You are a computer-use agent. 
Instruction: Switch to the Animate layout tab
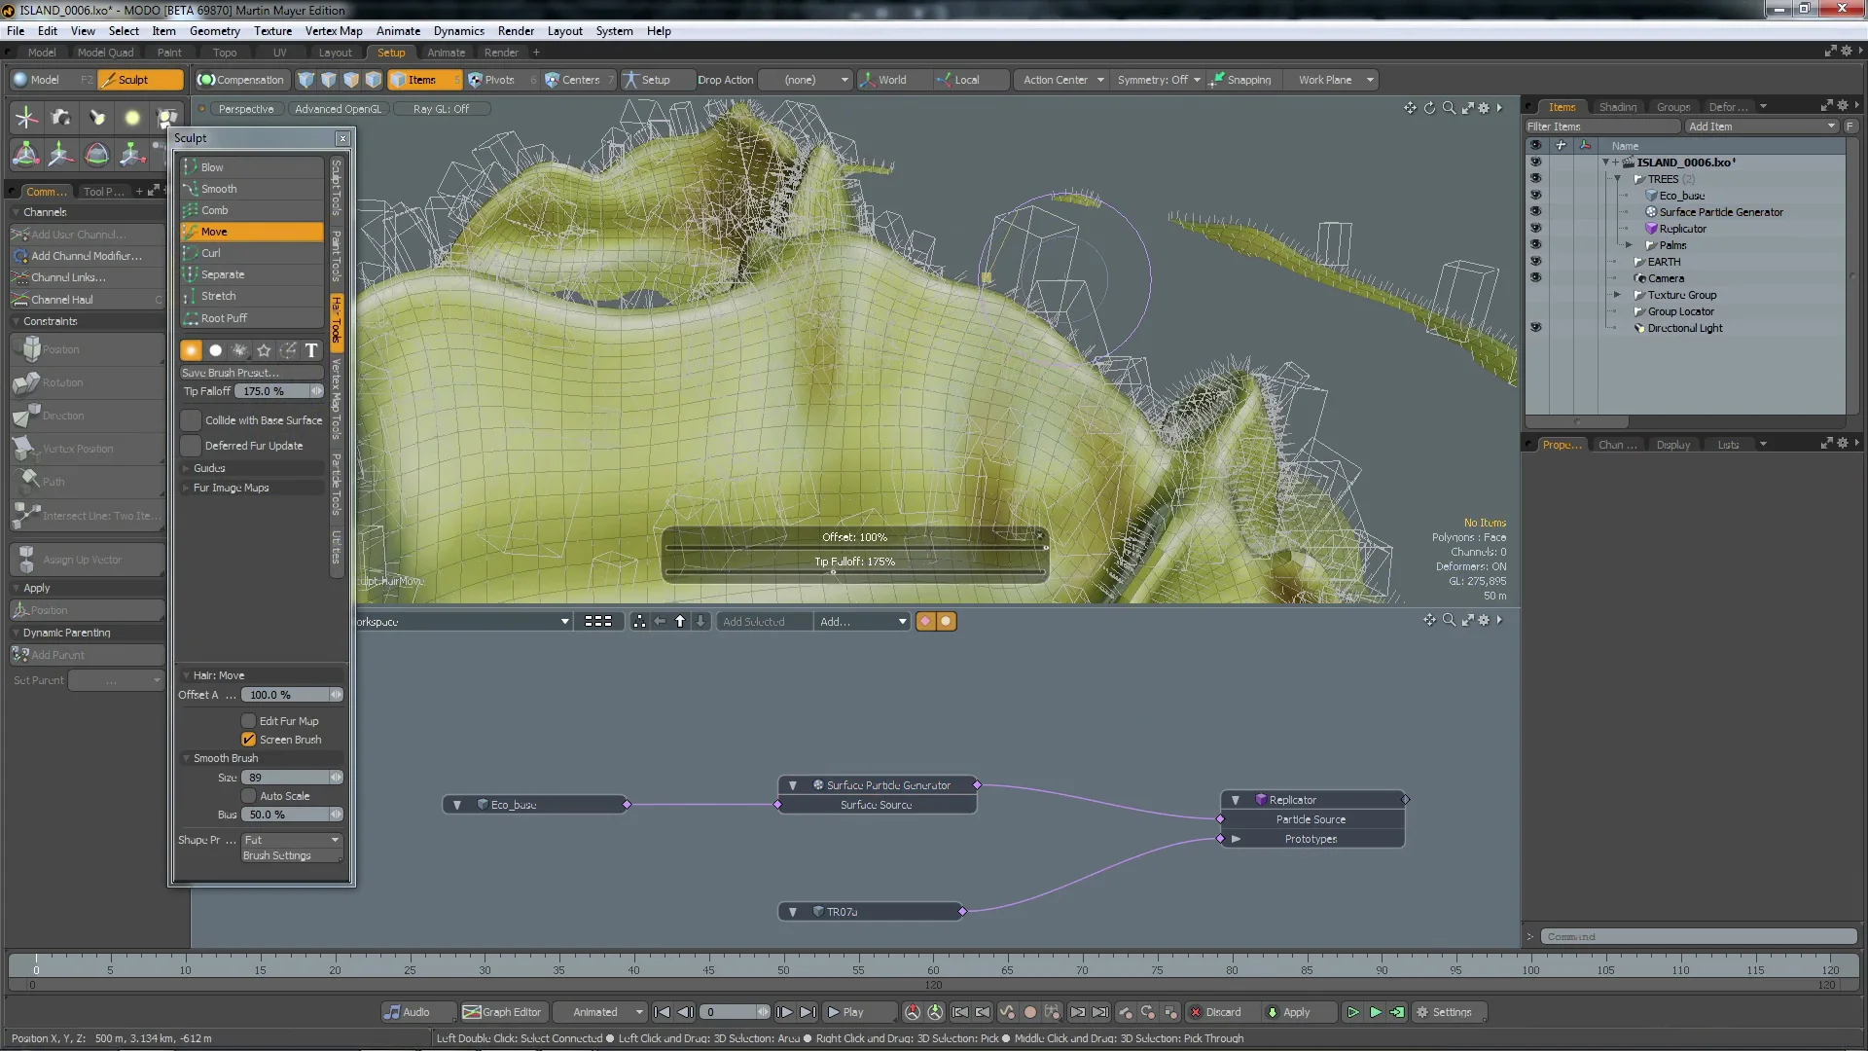[x=446, y=53]
